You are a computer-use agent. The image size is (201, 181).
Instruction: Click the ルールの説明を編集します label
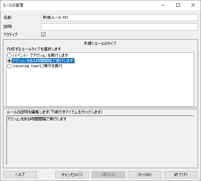pyautogui.click(x=54, y=112)
